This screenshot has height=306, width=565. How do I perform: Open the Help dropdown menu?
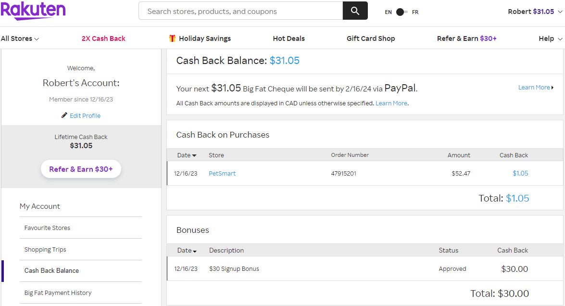[550, 38]
